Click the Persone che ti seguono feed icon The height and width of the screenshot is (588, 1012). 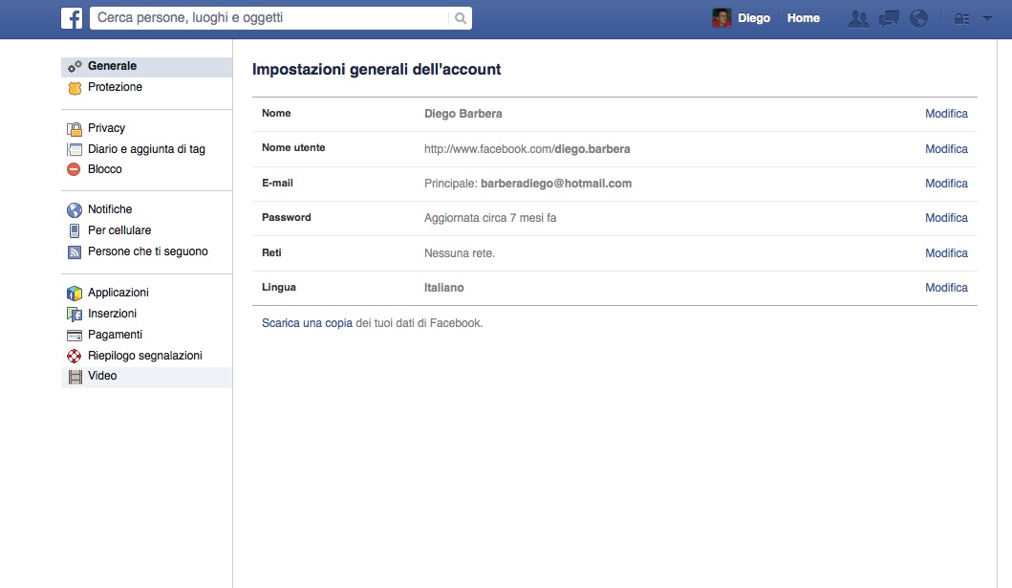[x=75, y=251]
